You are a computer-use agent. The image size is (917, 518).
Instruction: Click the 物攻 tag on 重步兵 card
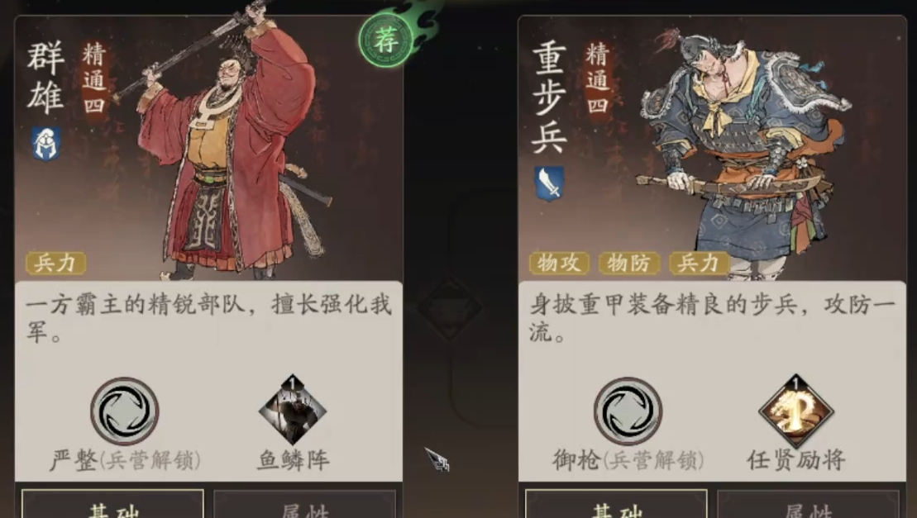pos(559,263)
